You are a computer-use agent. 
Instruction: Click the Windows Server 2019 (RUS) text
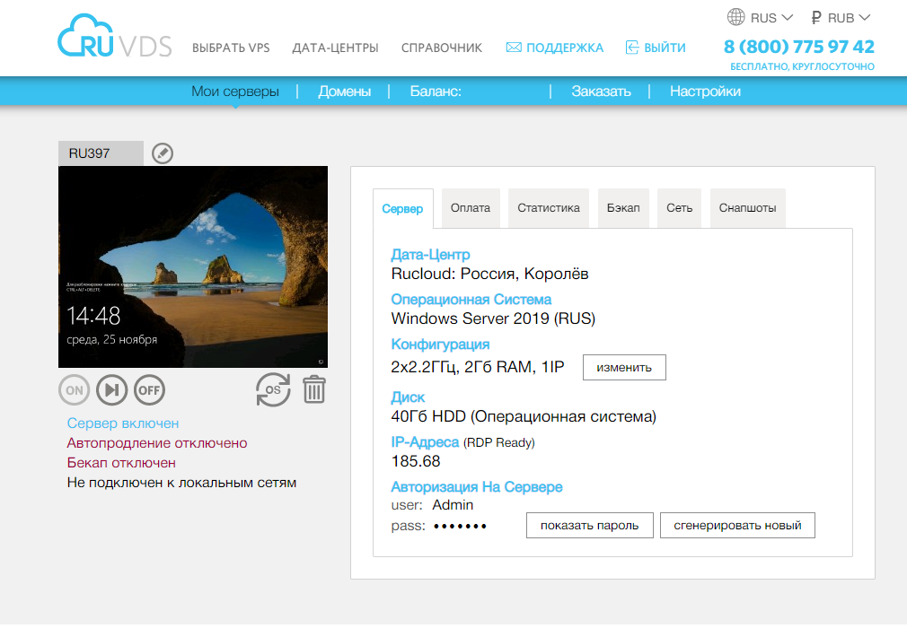(x=493, y=318)
